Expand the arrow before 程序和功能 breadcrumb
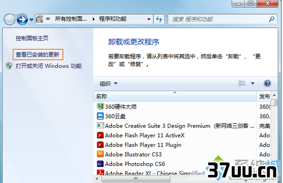Screen dimensions: 283x183 (94, 19)
